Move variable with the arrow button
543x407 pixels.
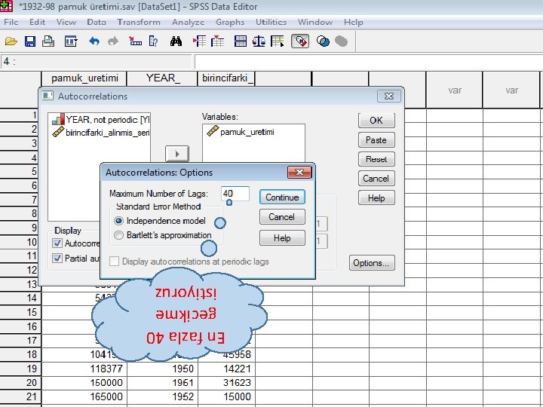(x=177, y=154)
